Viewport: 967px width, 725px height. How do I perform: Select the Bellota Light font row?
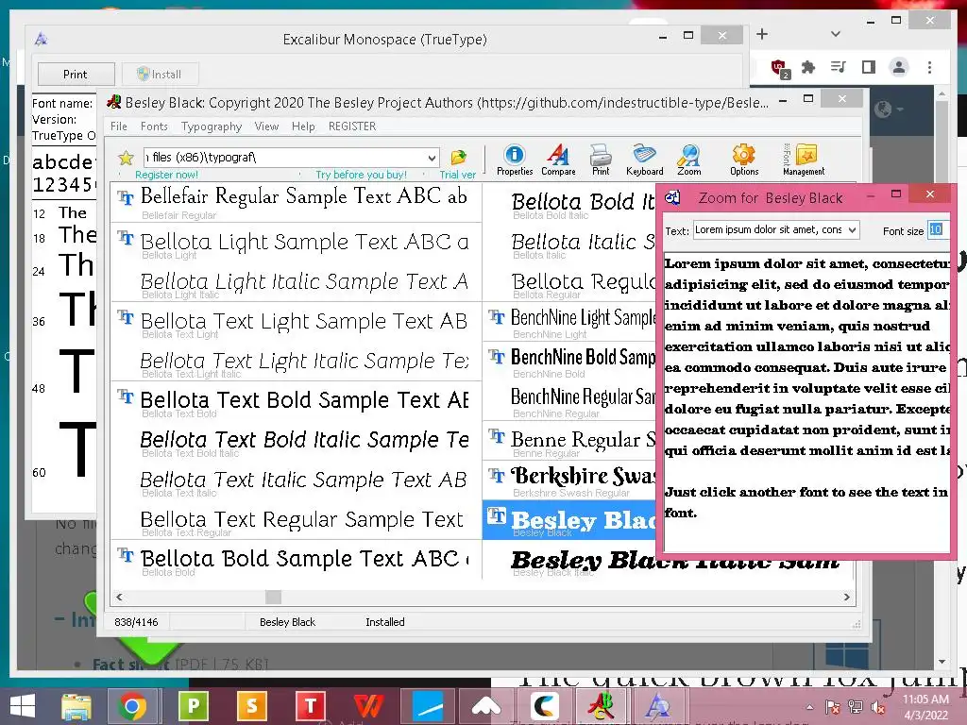point(296,244)
